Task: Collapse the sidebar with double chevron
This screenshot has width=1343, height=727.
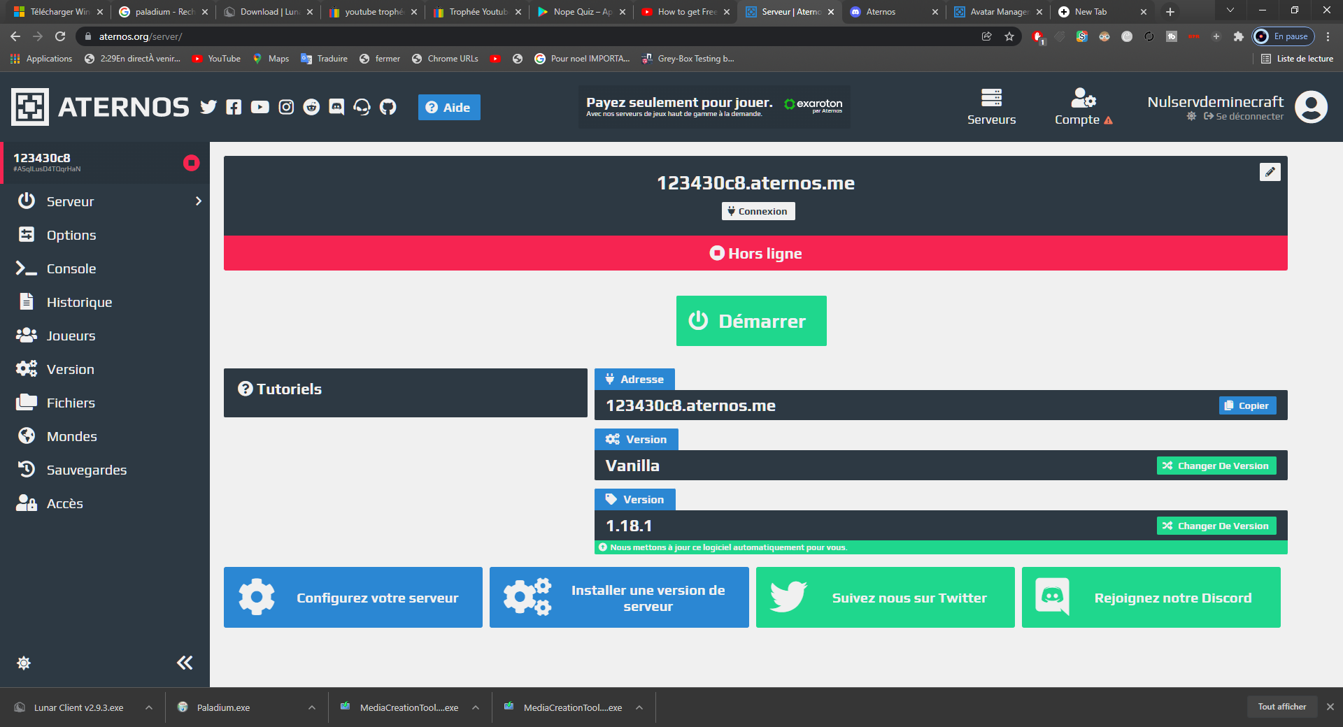Action: point(185,663)
